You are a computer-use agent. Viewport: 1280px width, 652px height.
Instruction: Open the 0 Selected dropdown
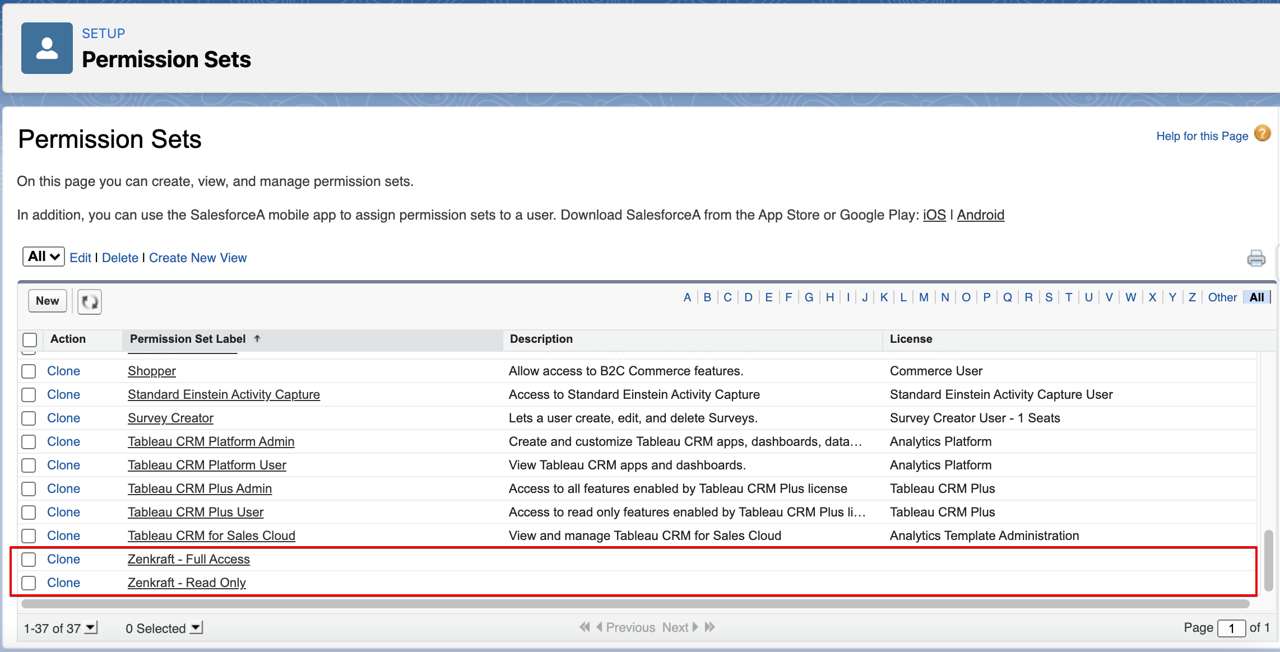tap(196, 628)
